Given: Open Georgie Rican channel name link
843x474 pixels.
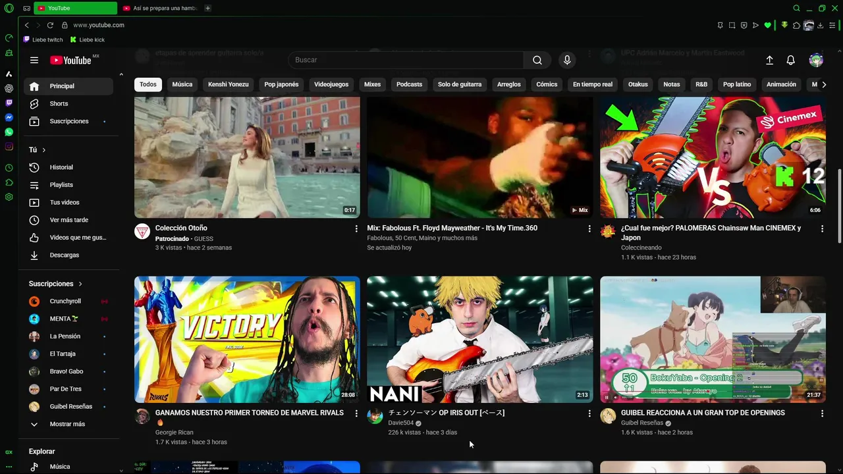Looking at the screenshot, I should point(175,433).
